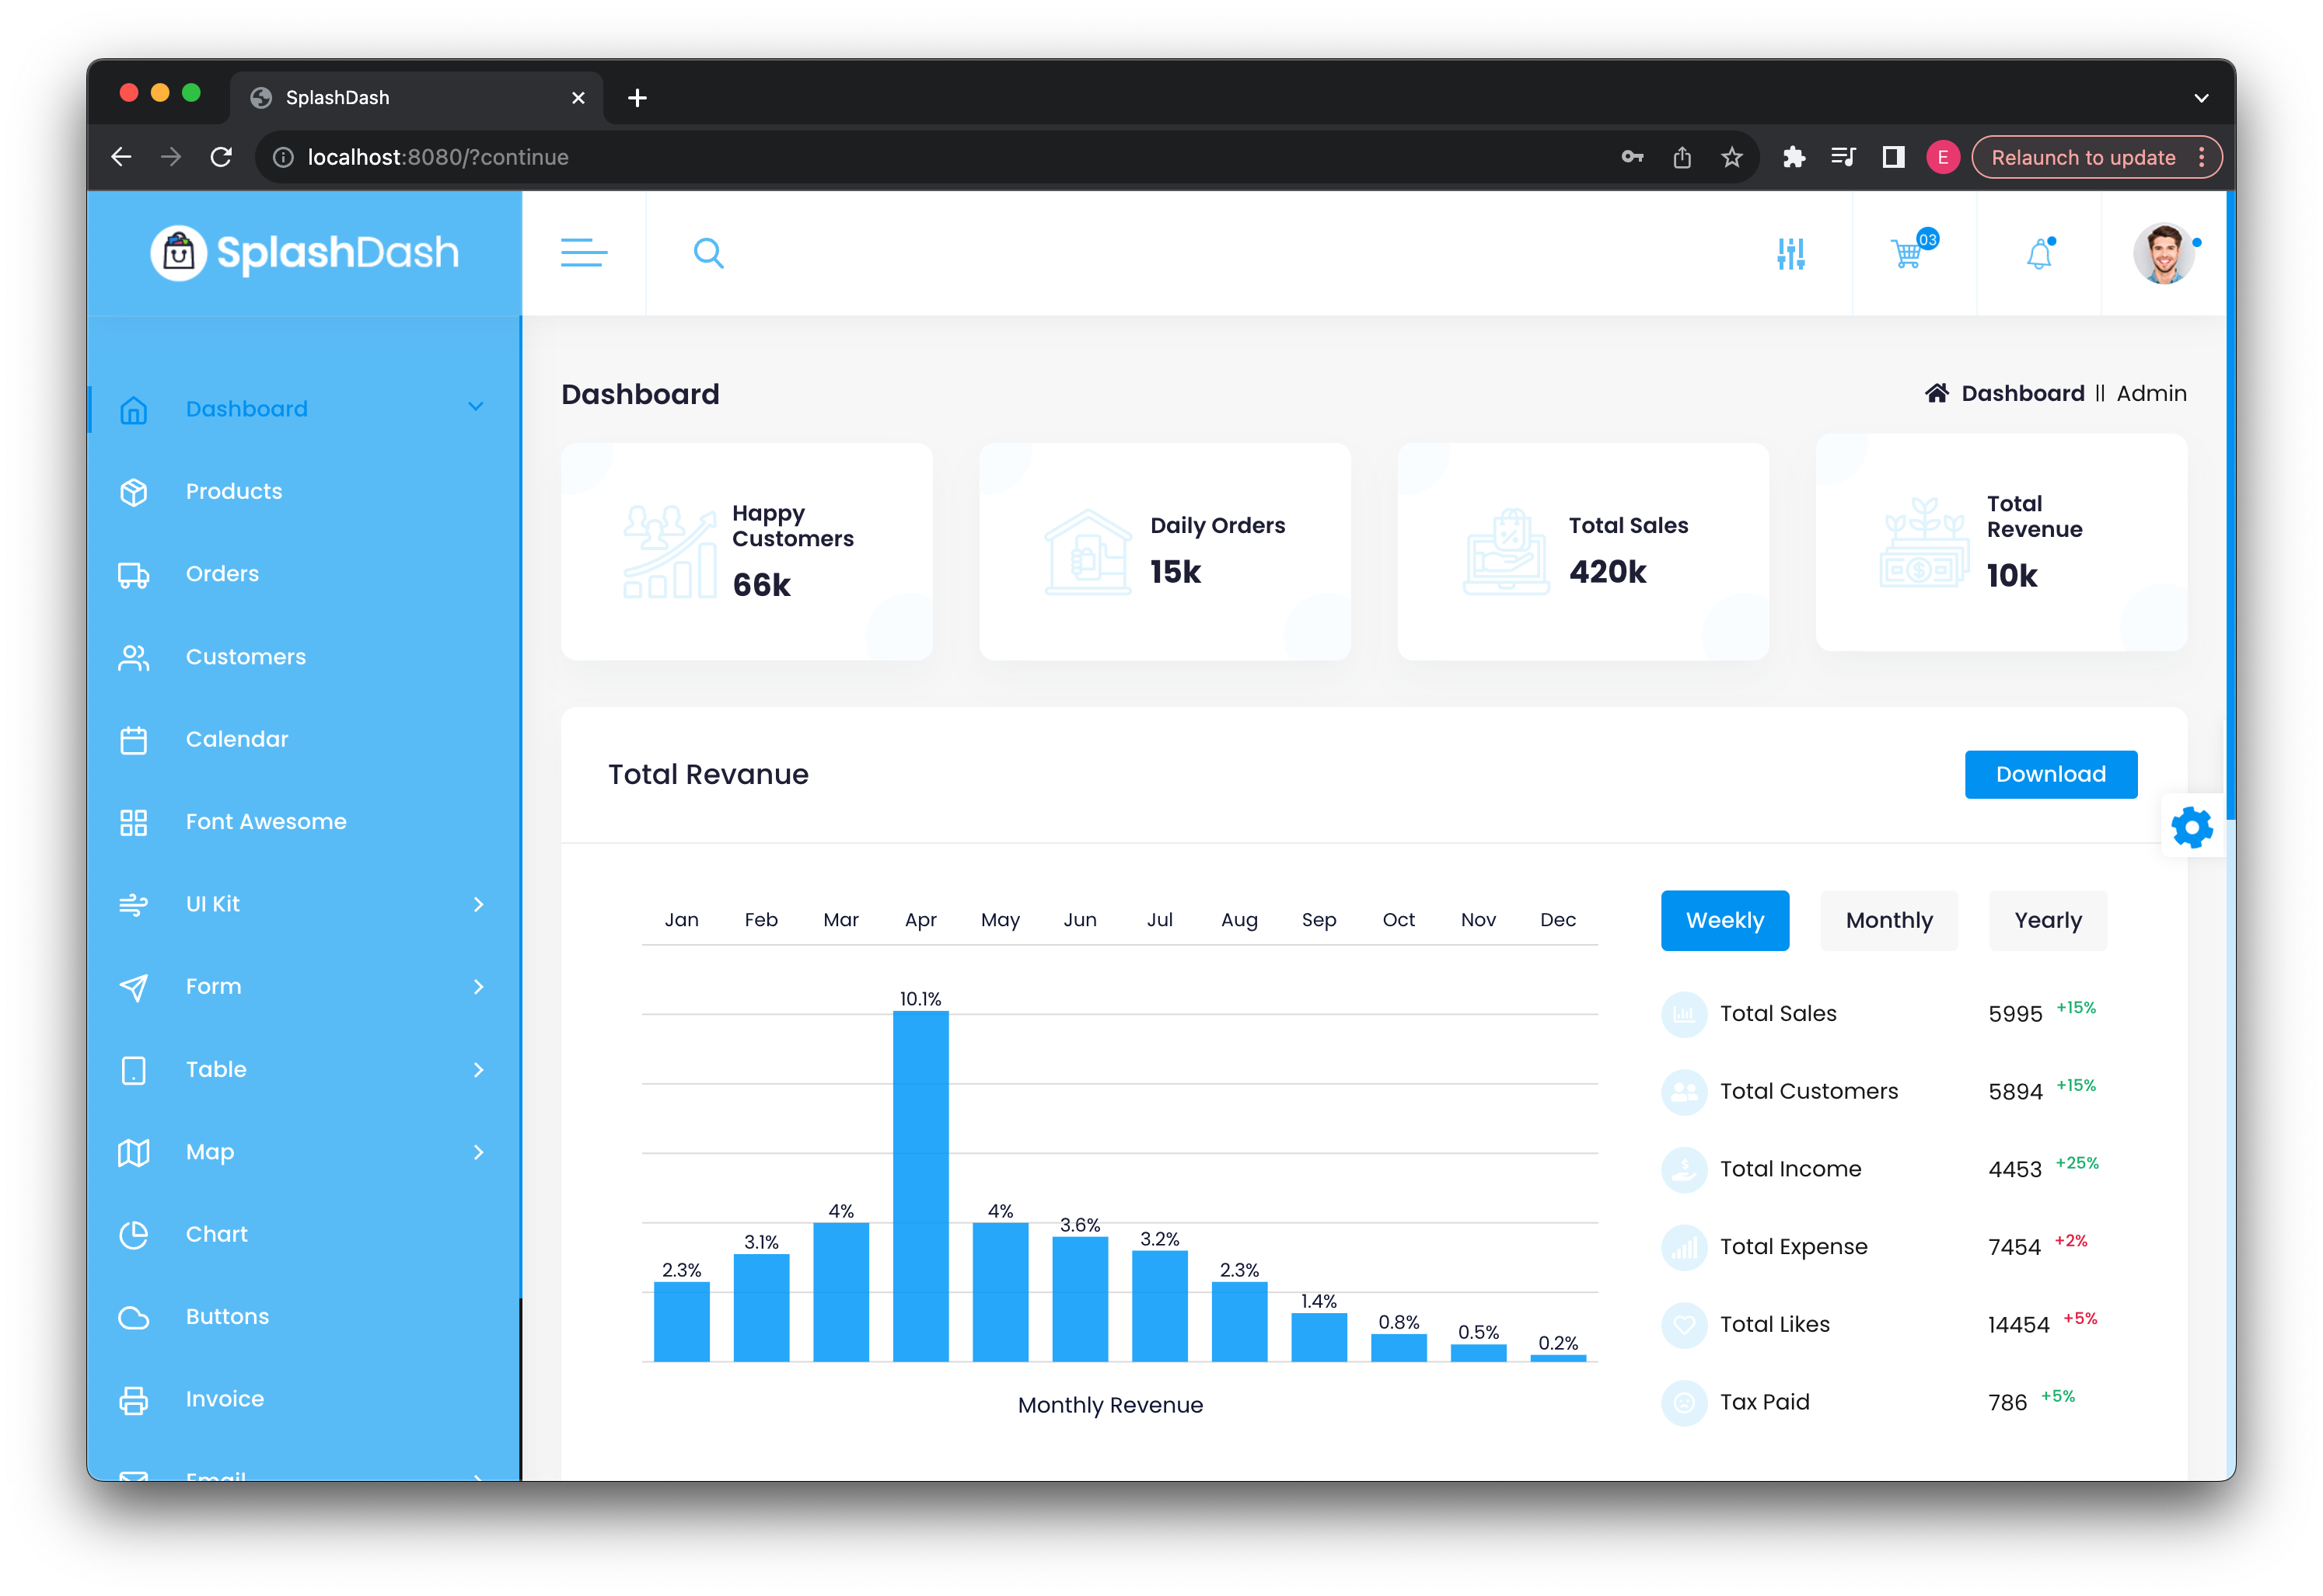Bookmark this page with star icon
The width and height of the screenshot is (2323, 1596).
click(x=1731, y=157)
